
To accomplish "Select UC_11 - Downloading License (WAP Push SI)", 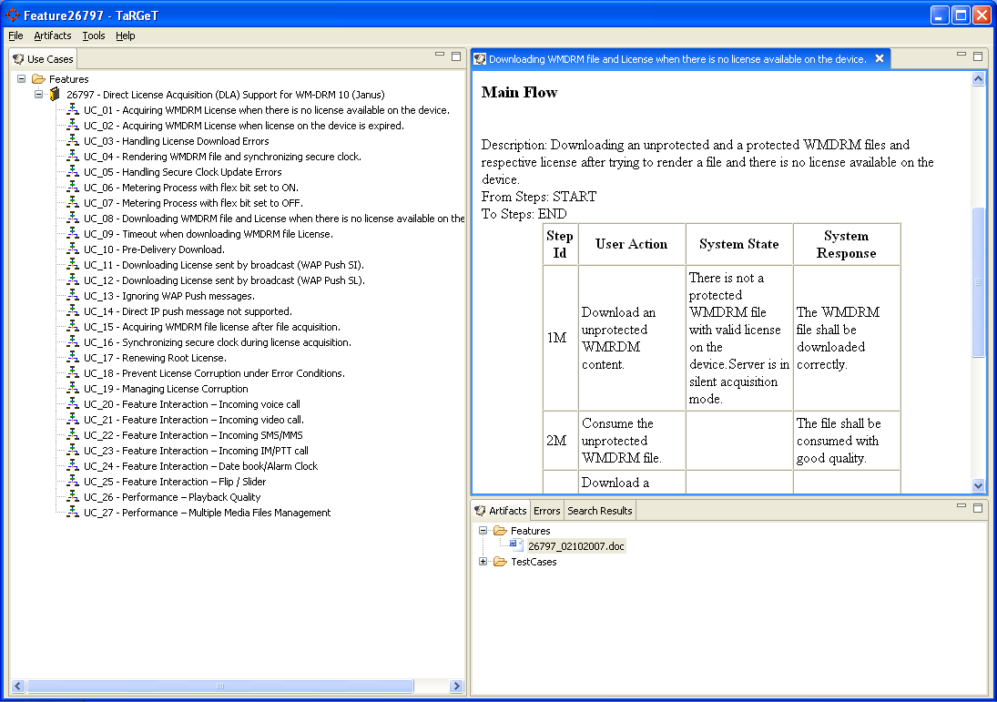I will pyautogui.click(x=224, y=265).
